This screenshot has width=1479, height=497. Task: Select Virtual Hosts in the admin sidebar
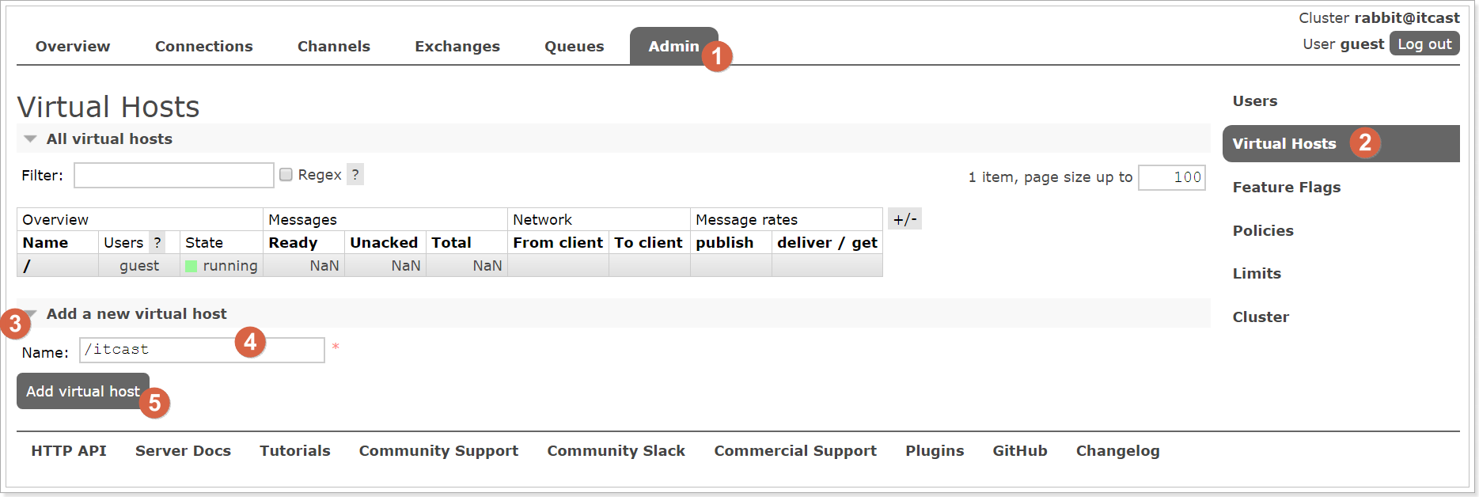[1284, 144]
